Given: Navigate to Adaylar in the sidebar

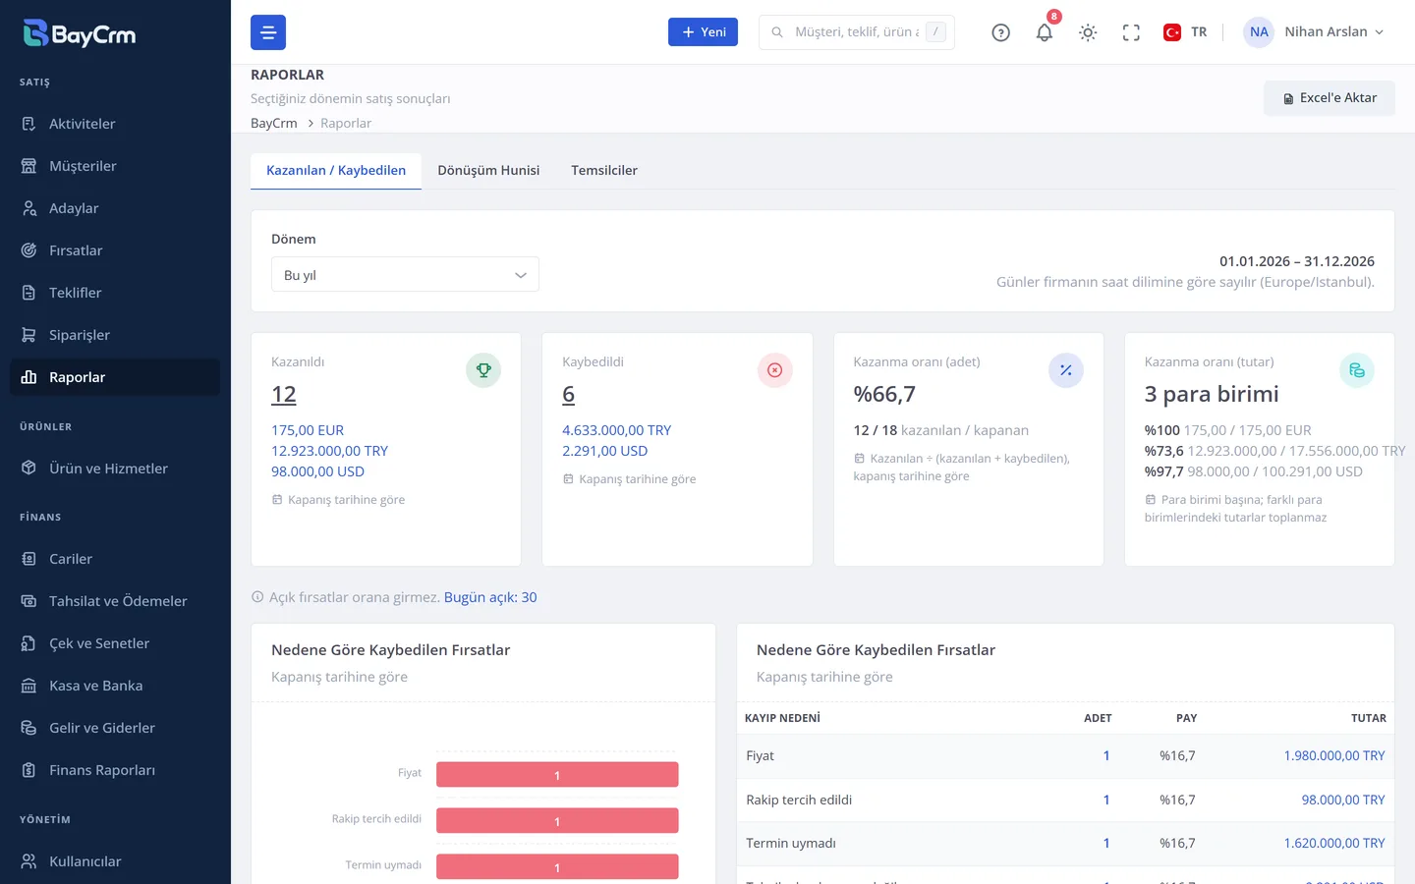Looking at the screenshot, I should tap(115, 208).
